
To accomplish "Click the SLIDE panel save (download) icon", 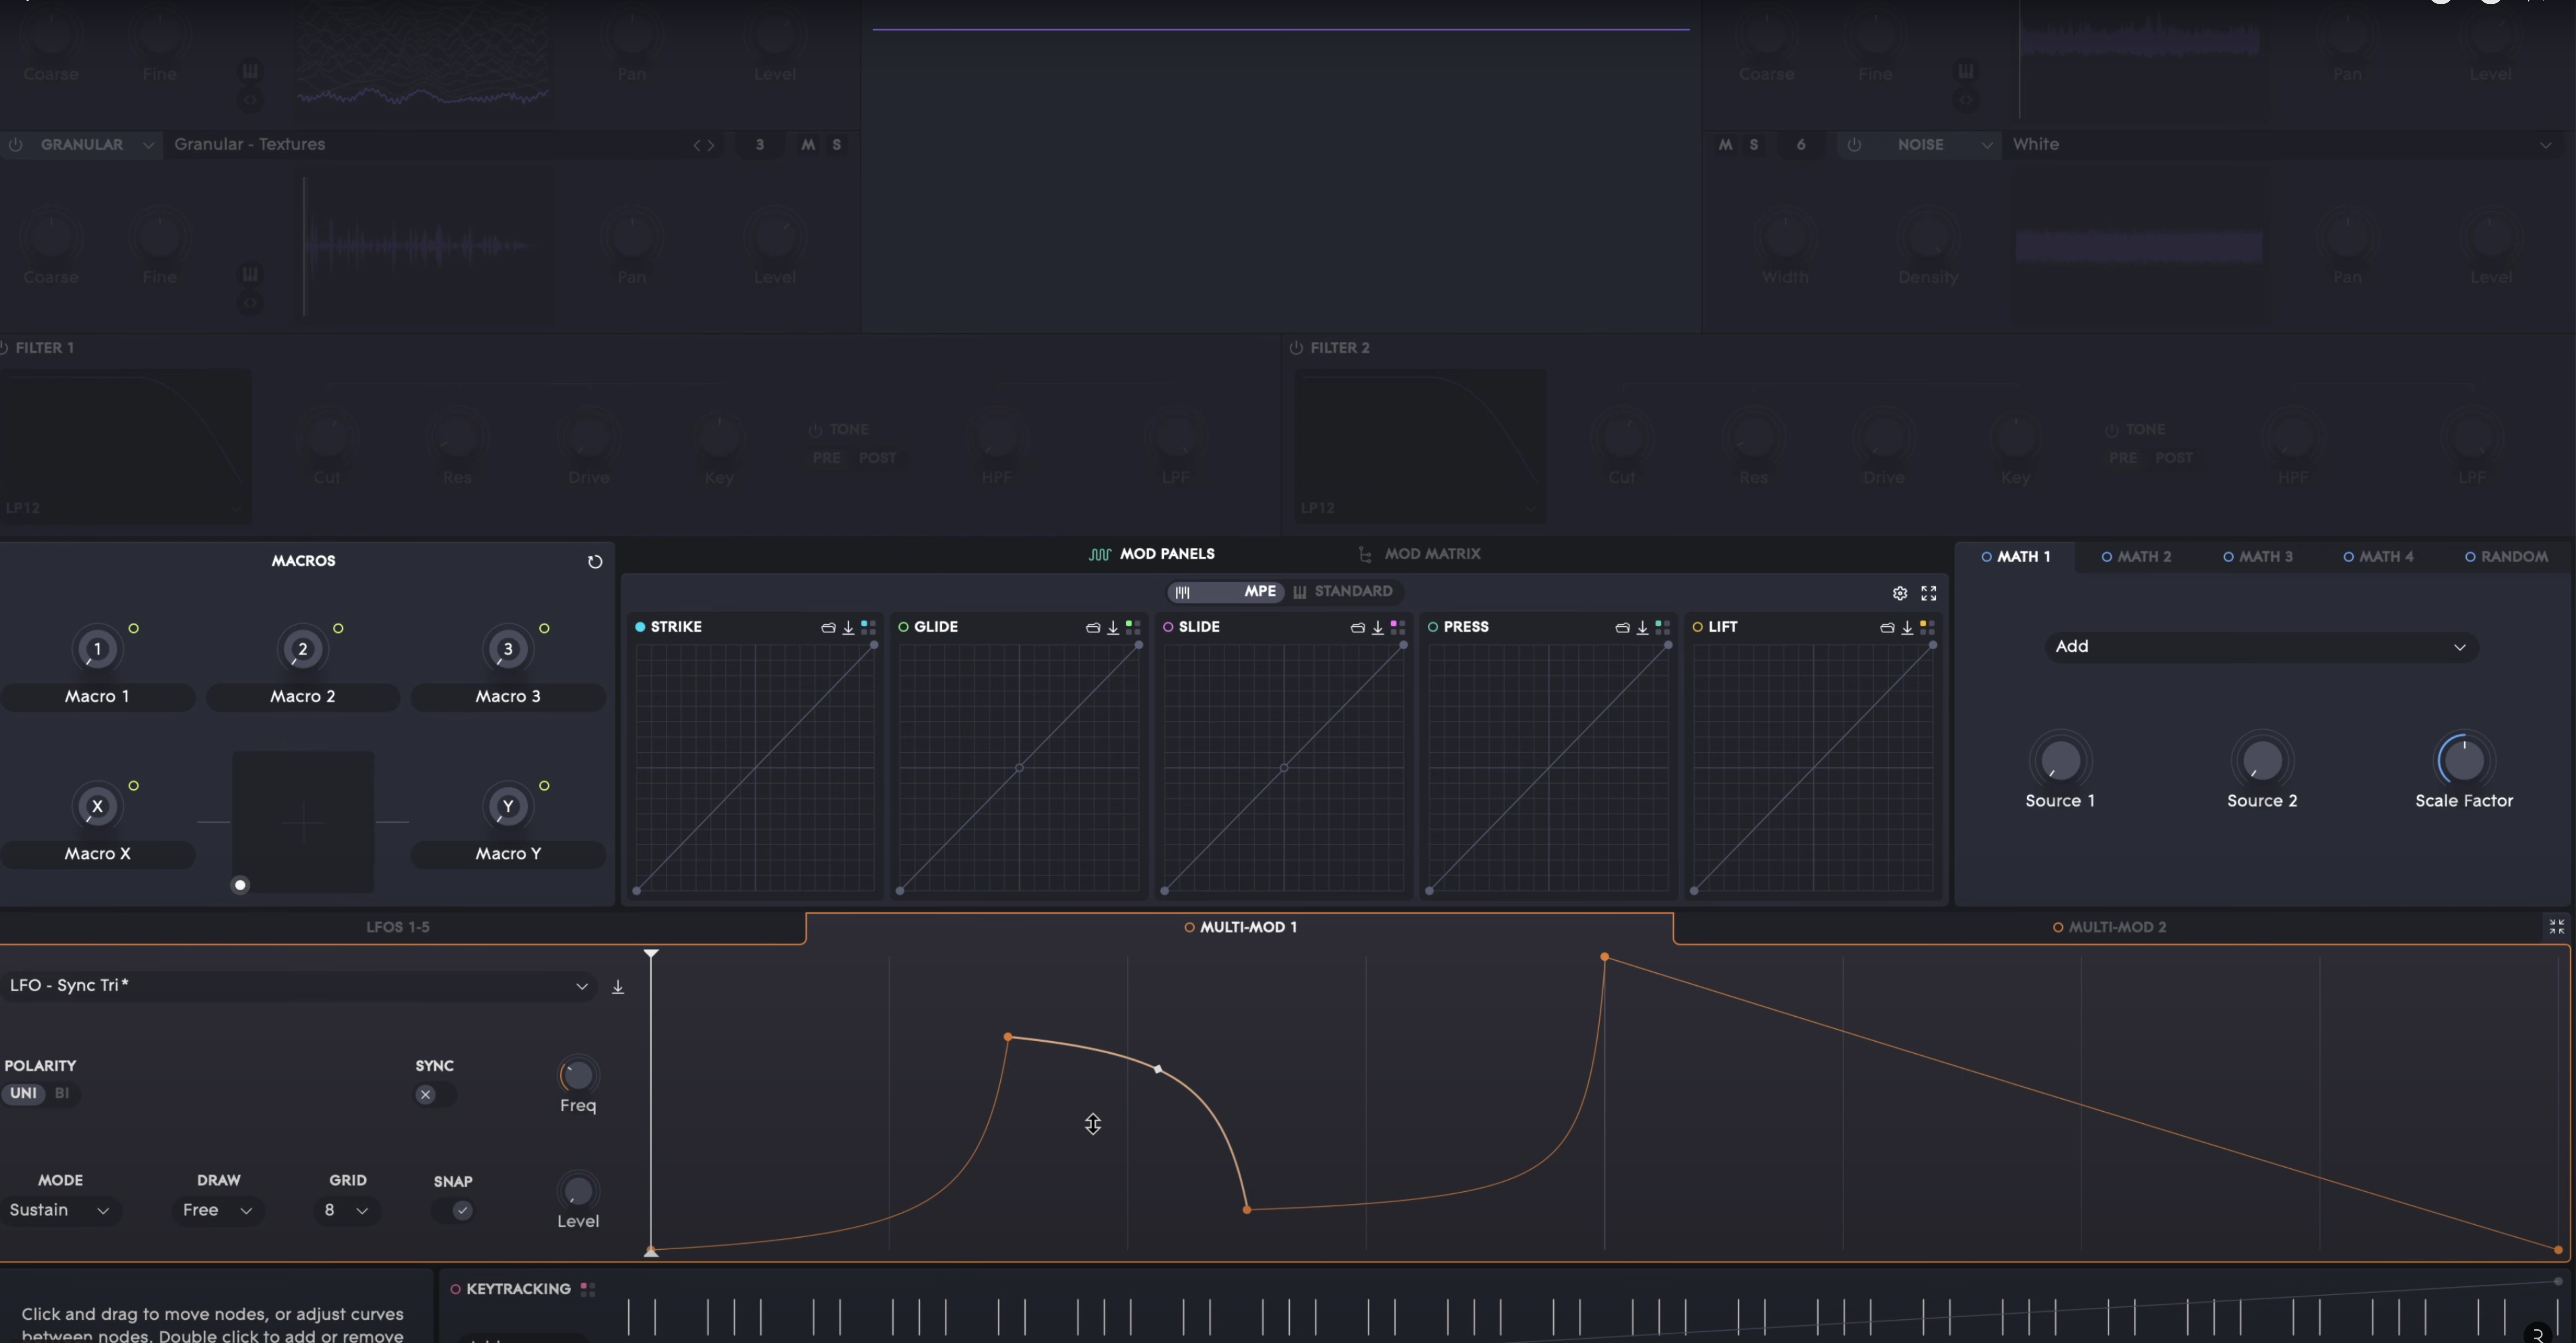I will (1378, 628).
